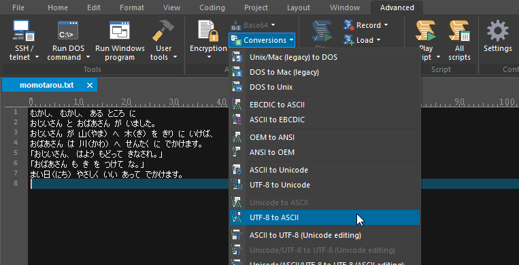The image size is (519, 265).
Task: Select the Advanced ribbon tab
Action: 397,7
